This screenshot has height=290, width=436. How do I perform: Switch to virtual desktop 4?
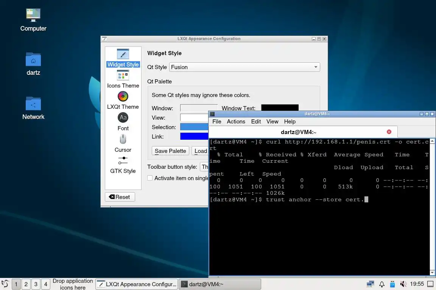[x=45, y=284]
